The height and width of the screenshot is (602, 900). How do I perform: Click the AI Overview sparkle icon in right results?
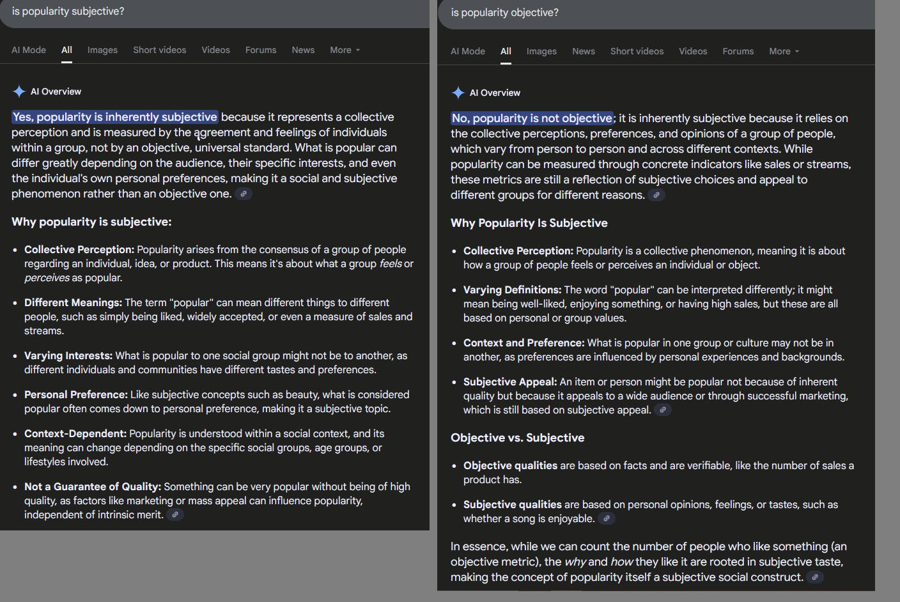(458, 93)
